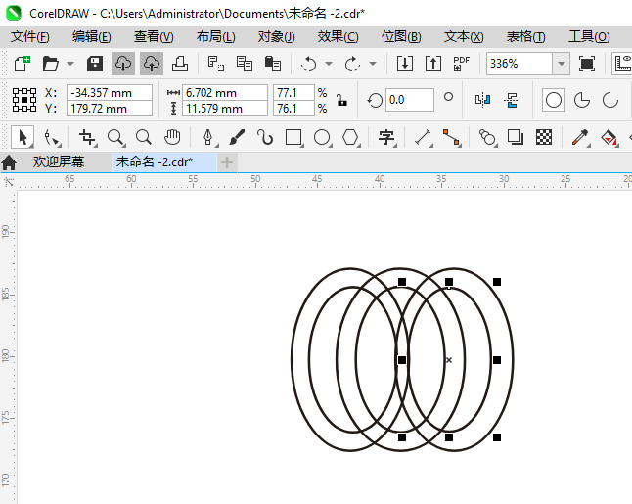
Task: Add a new document tab
Action: [227, 162]
